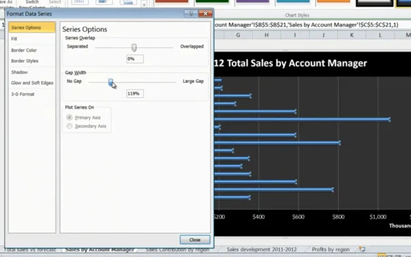
Task: Select column K header
Action: [x=352, y=35]
